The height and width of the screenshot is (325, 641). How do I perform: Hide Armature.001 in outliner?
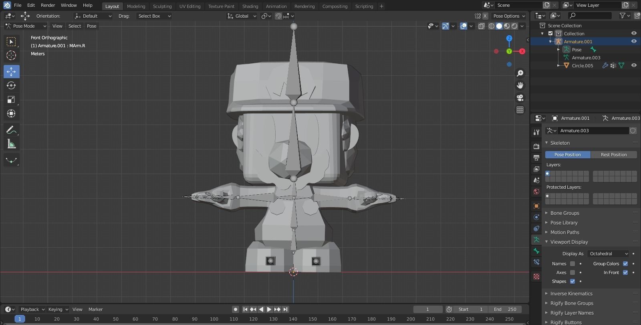point(634,41)
